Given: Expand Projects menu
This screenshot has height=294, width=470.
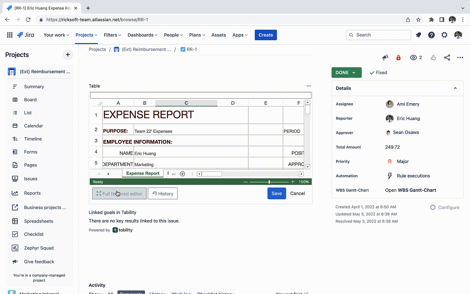Looking at the screenshot, I should (x=86, y=35).
